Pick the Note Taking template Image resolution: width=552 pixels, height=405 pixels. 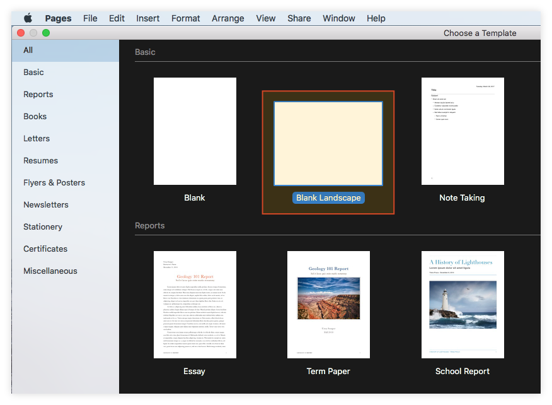(462, 131)
